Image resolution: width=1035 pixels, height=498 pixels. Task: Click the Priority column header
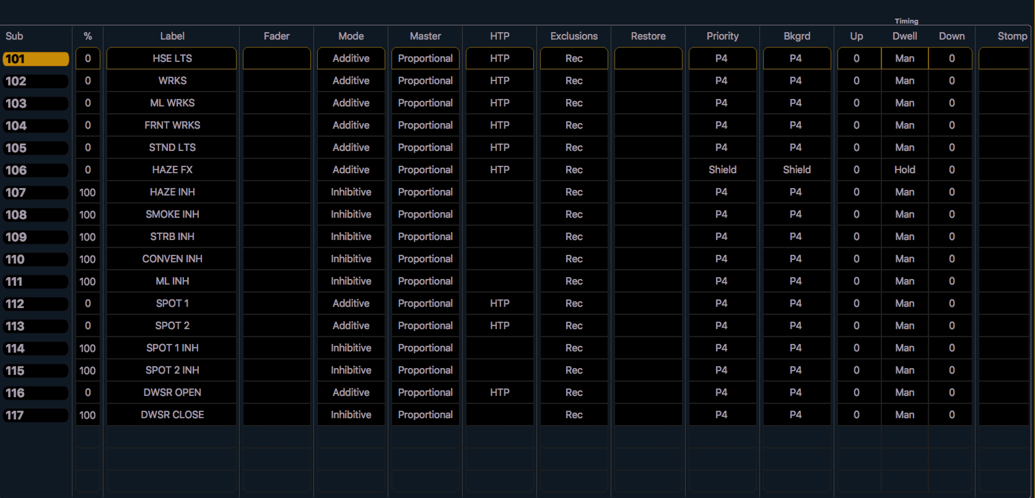[x=723, y=36]
